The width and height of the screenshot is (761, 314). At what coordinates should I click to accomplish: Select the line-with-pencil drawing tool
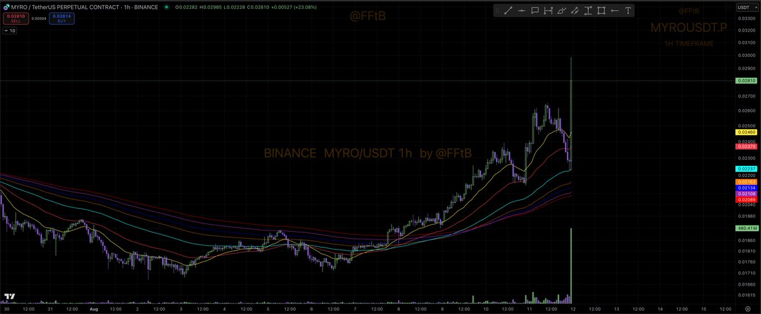coord(574,11)
